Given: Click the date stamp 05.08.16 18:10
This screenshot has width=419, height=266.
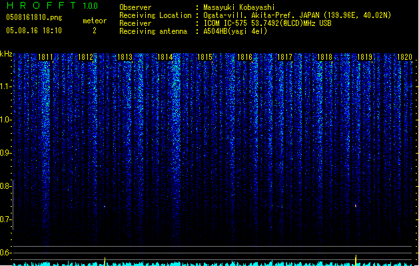Looking at the screenshot, I should coord(34,31).
